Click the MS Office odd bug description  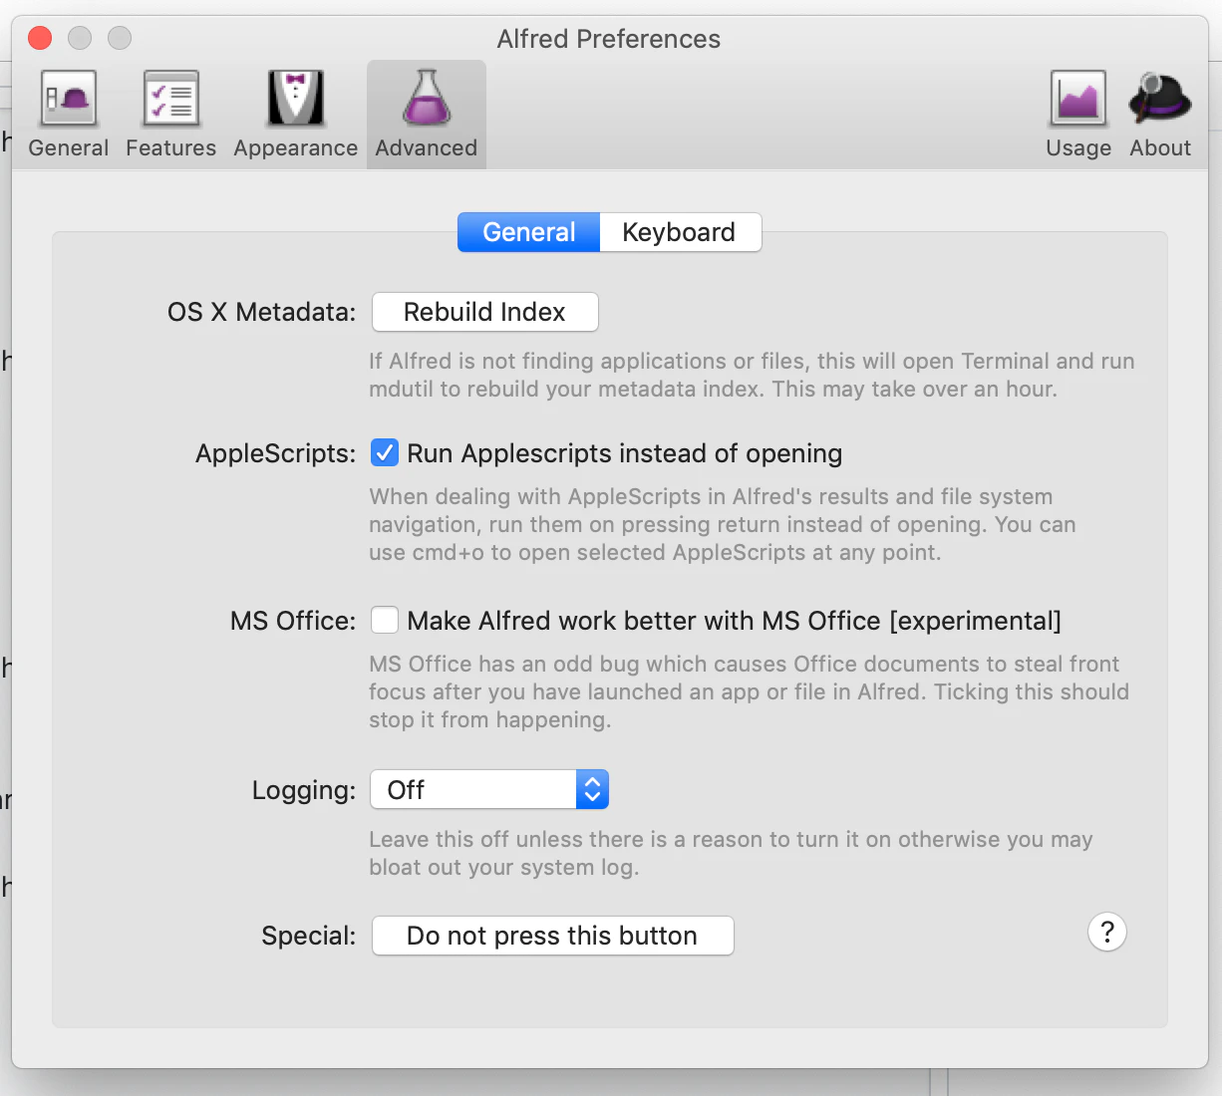(x=749, y=691)
